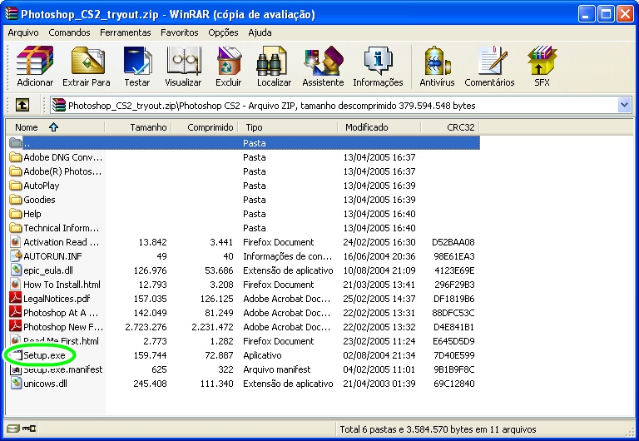
Task: Show archive Informações from toolbar
Action: click(378, 66)
